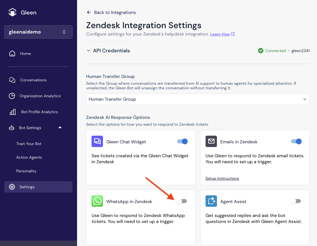Disable the Gleen Chat Widget toggle
This screenshot has height=246, width=317.
(183, 141)
